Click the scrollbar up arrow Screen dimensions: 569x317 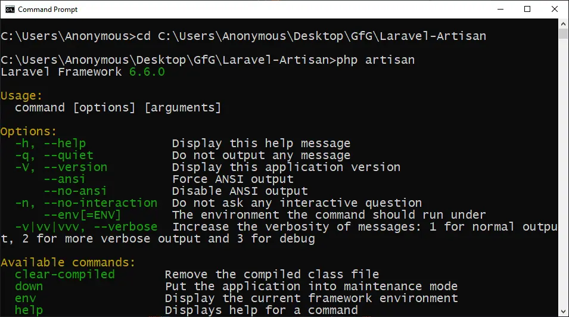pyautogui.click(x=564, y=24)
